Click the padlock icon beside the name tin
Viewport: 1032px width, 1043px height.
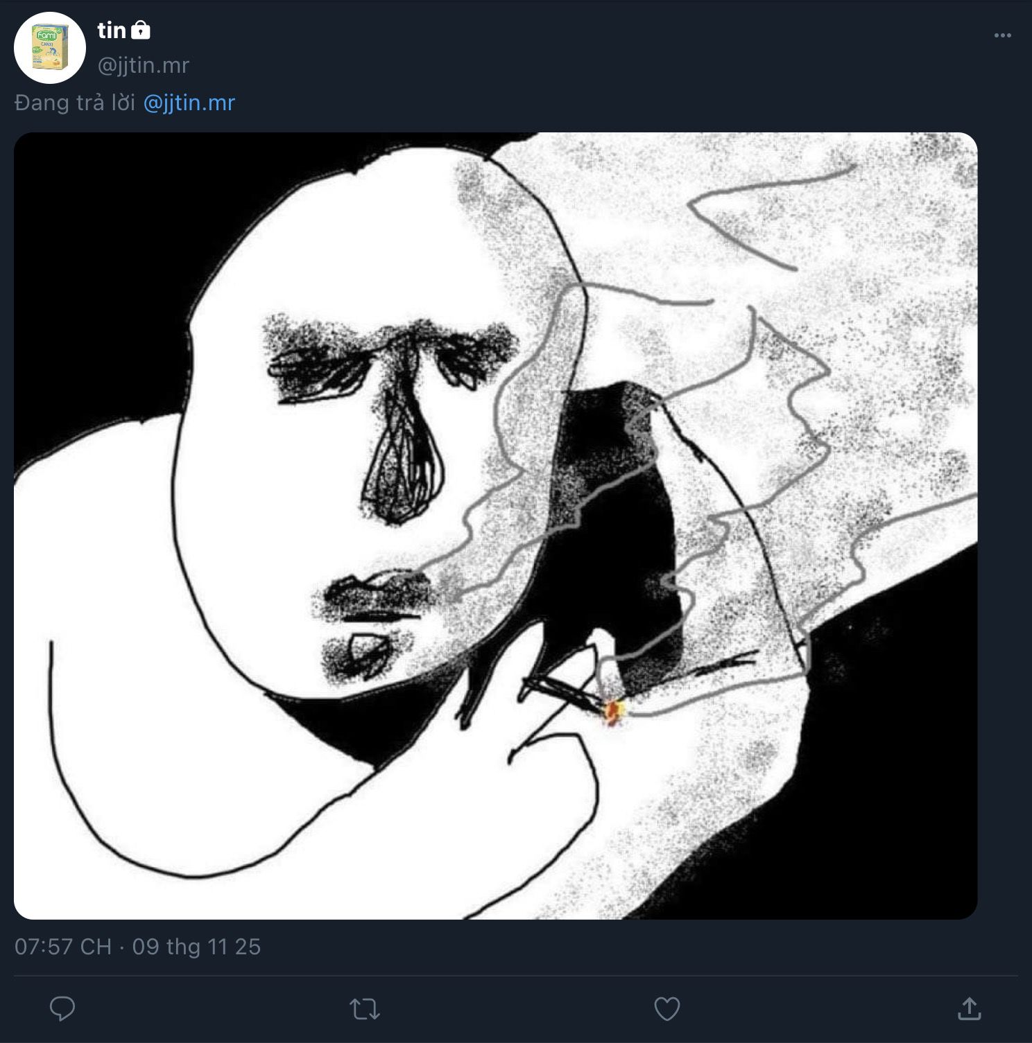(140, 30)
